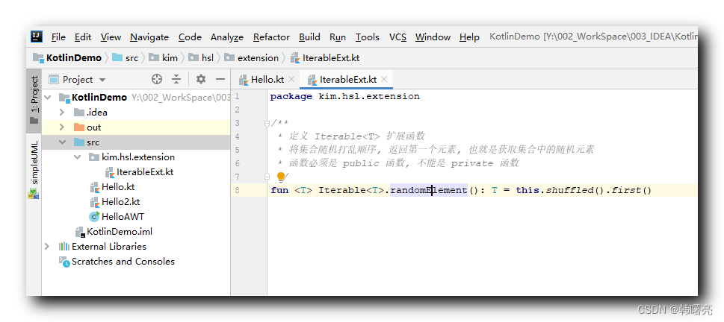
Task: Select the KotlinDemo project root
Action: (136, 97)
